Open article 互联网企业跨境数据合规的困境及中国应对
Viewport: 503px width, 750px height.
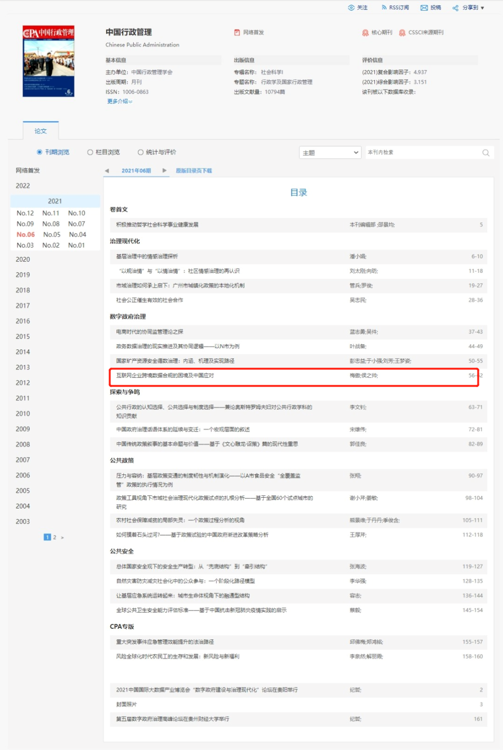coord(165,375)
